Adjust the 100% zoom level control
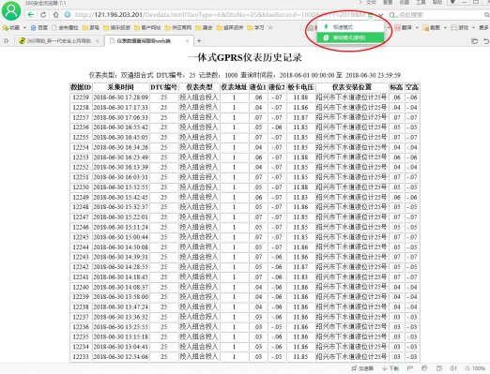Screen dimensions: 490x374 [x=475, y=368]
